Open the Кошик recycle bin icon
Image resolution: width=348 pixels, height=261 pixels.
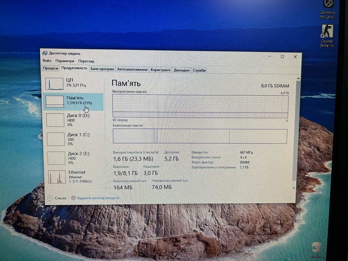click(316, 250)
